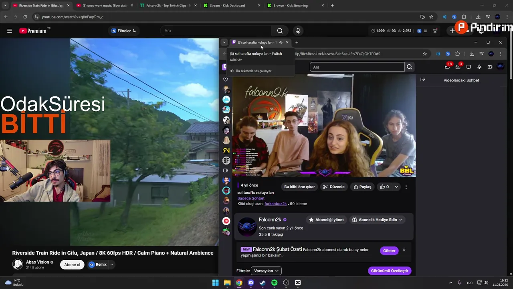Click Bu klibi öne çıkar button
Viewport: 513px width, 289px height.
[299, 187]
